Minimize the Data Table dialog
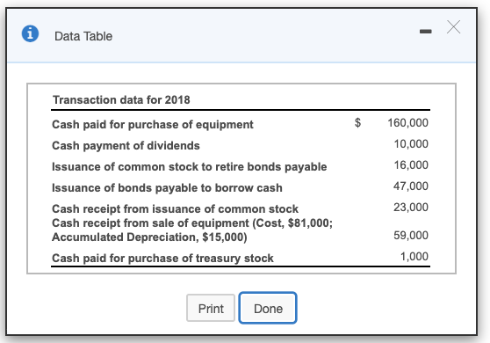Image resolution: width=490 pixels, height=343 pixels. pos(426,32)
